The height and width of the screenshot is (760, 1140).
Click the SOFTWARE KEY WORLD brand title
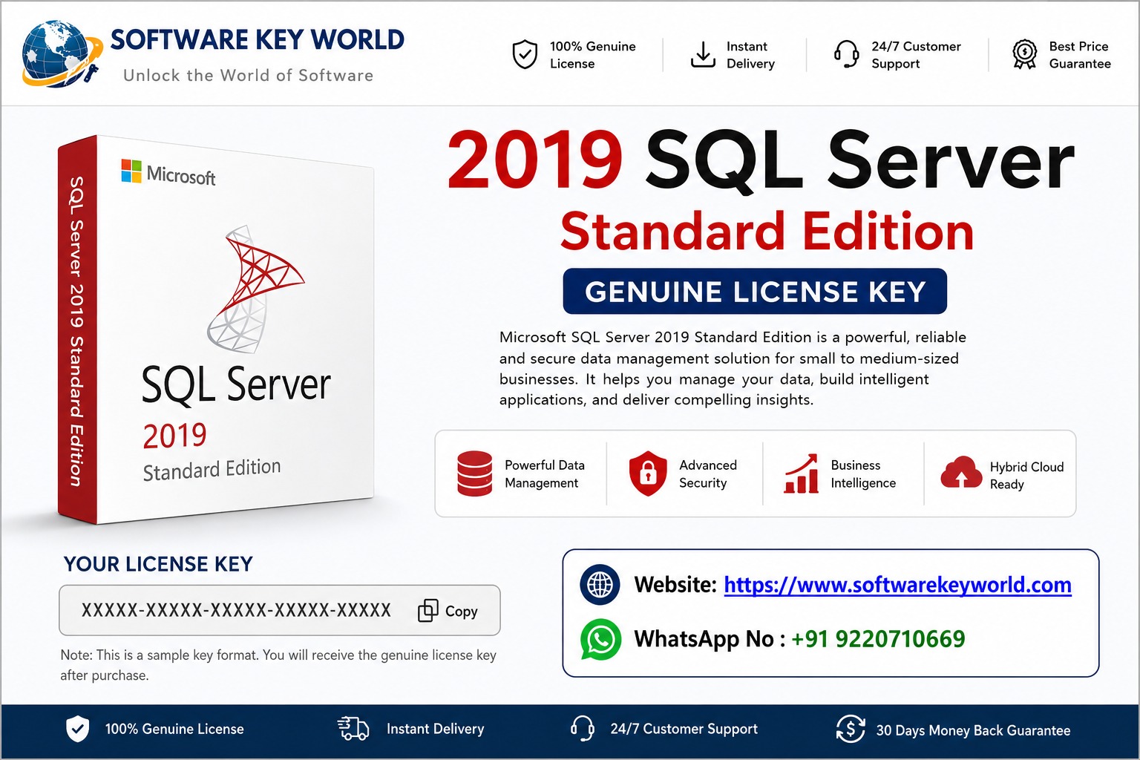point(258,39)
